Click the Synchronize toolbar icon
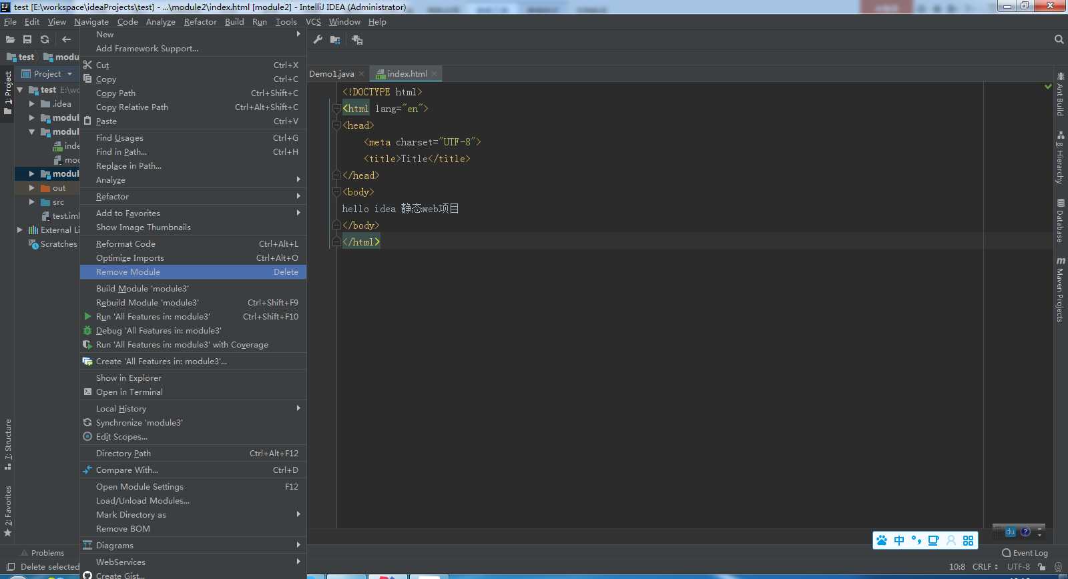This screenshot has height=579, width=1068. click(x=45, y=39)
